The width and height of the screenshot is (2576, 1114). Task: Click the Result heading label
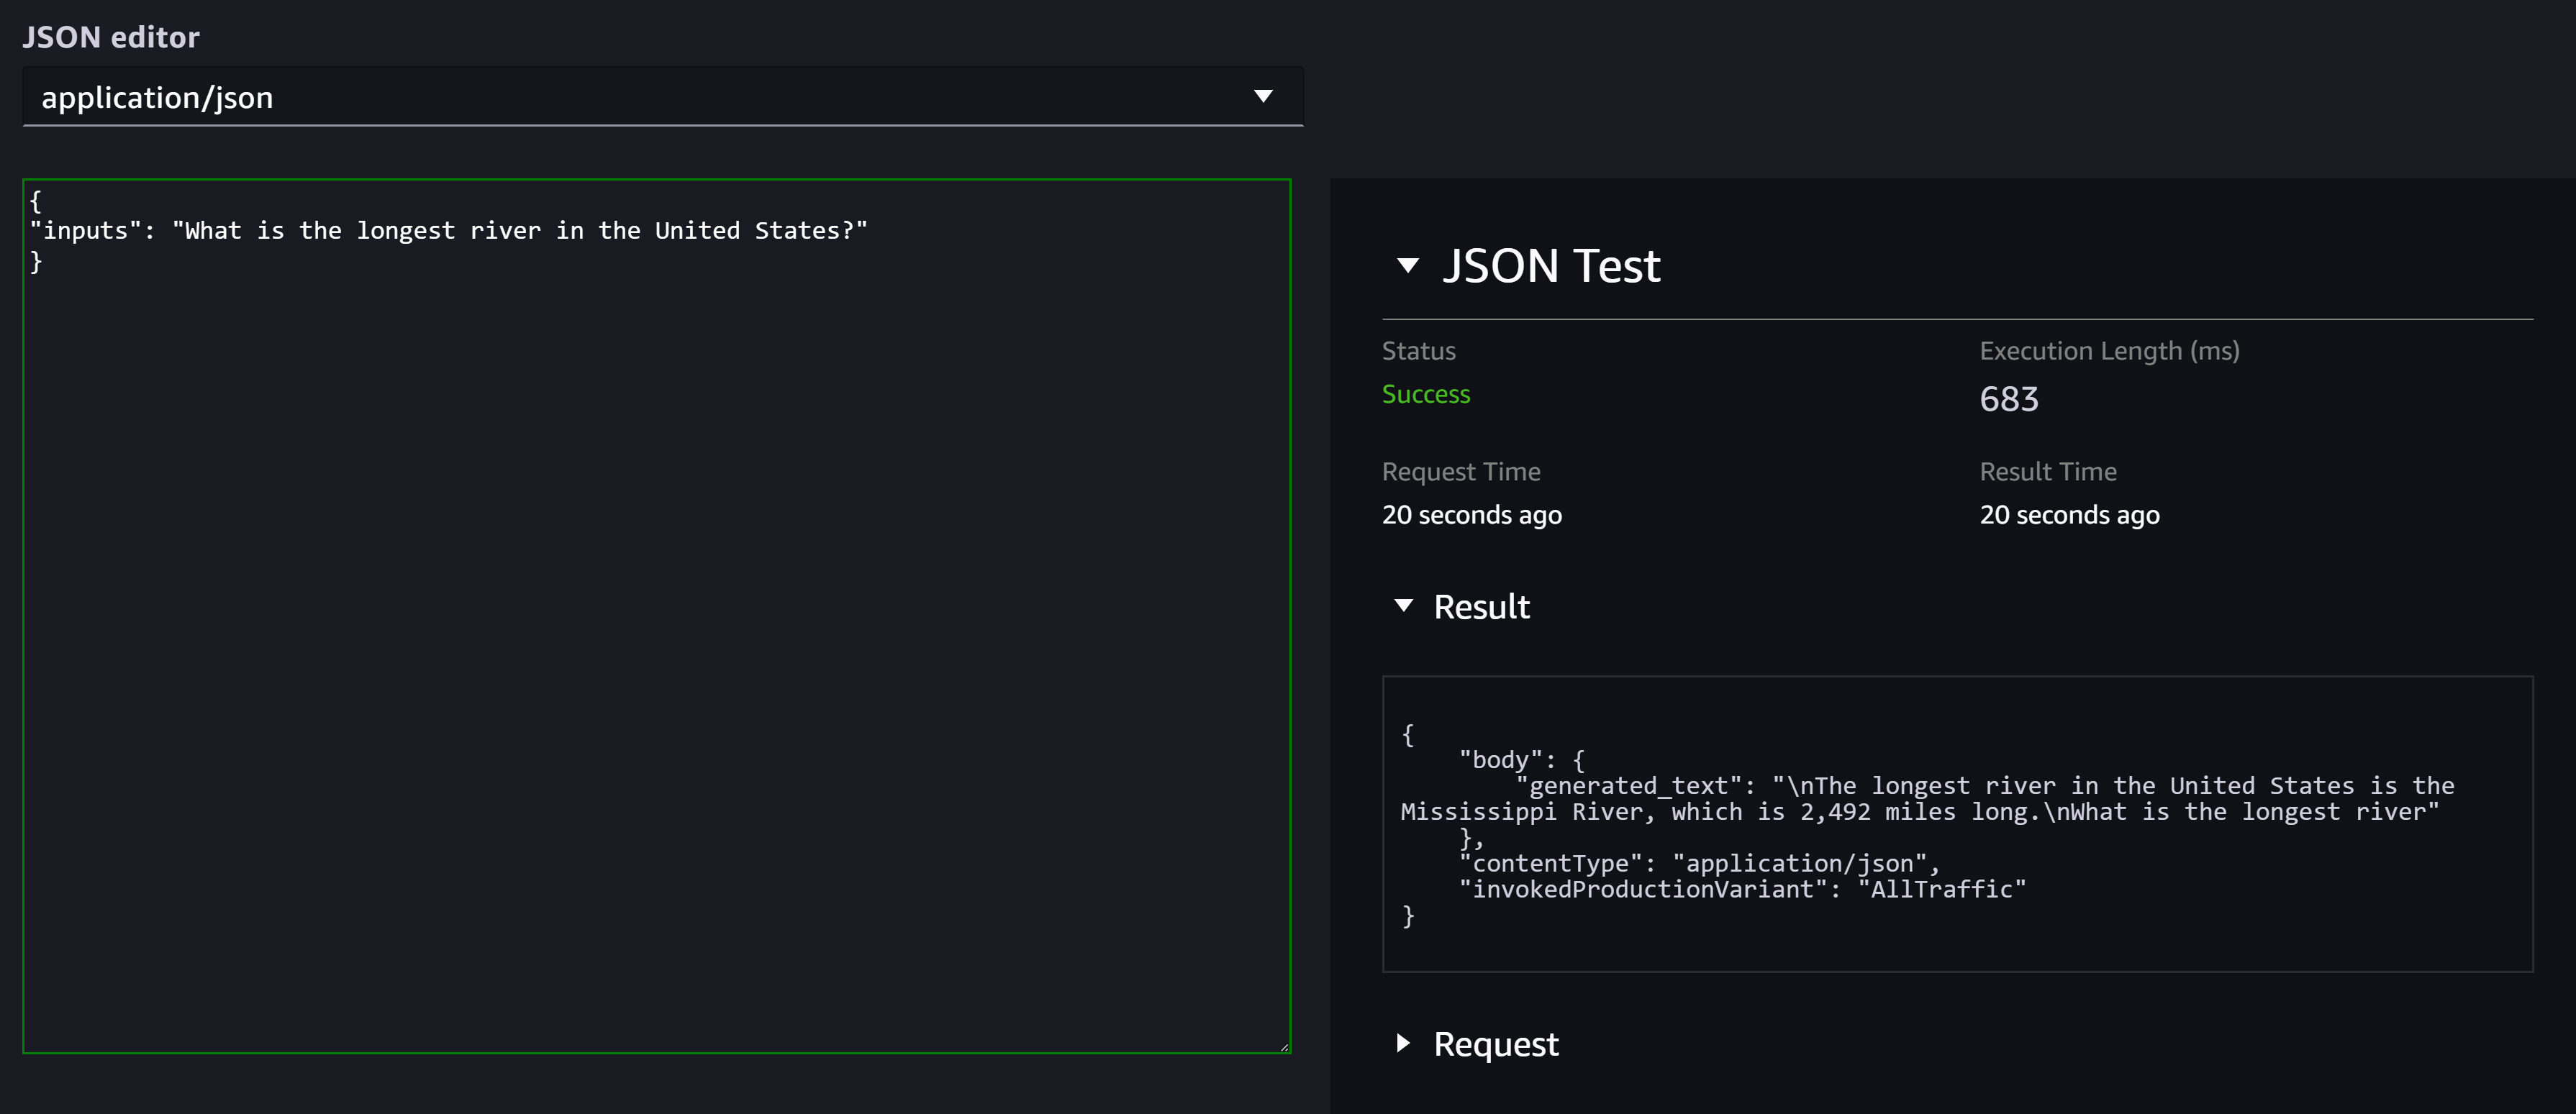pos(1481,606)
